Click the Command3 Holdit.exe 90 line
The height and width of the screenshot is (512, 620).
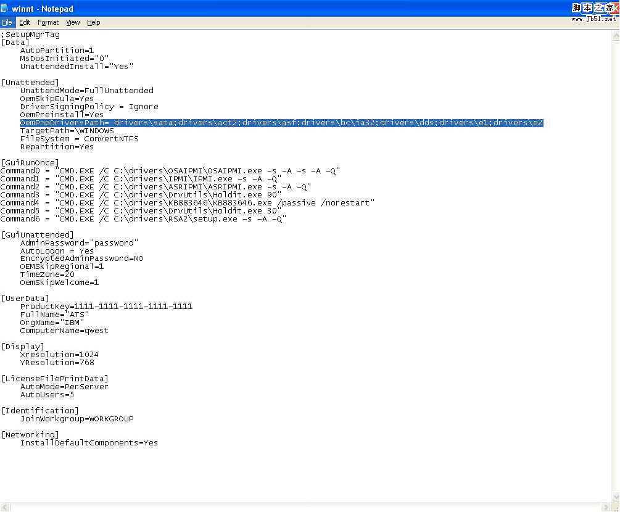(x=141, y=195)
